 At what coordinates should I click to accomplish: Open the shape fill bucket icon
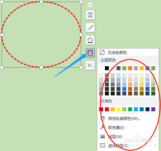pos(90,40)
